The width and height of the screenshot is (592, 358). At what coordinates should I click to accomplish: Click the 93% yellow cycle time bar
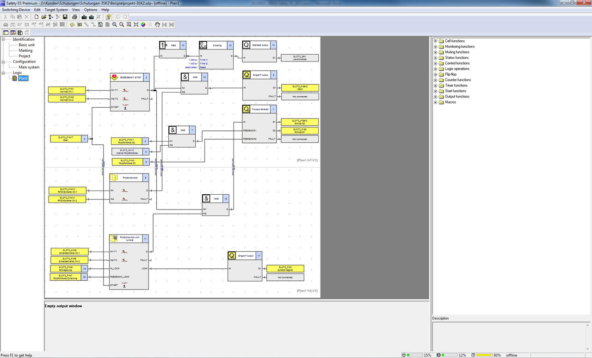[484, 355]
